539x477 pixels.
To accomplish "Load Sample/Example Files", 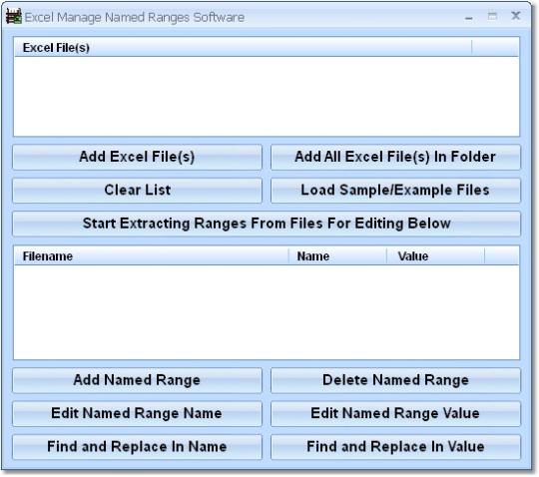I will pos(395,191).
